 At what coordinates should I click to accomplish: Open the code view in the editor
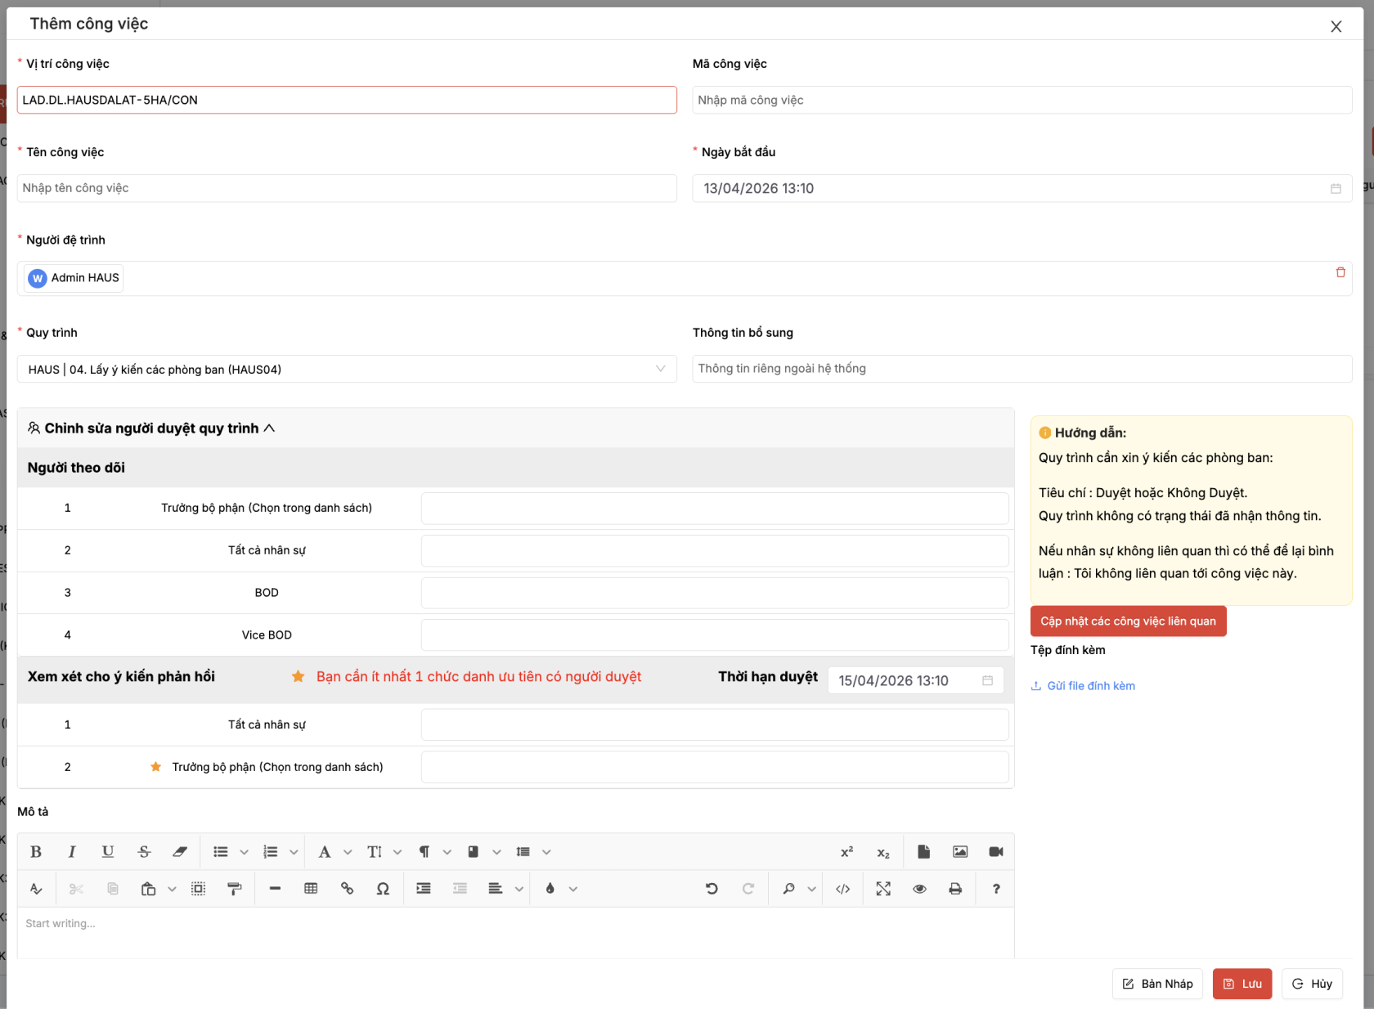click(843, 888)
